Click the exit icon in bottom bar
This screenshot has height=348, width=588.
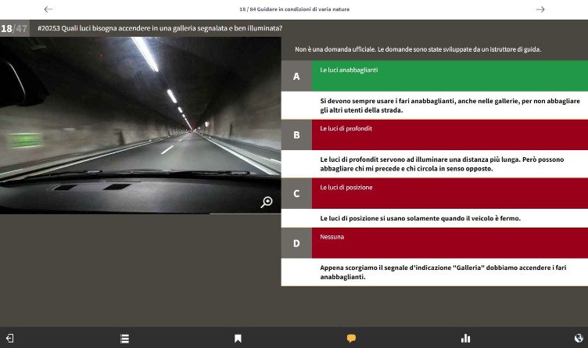tap(9, 338)
